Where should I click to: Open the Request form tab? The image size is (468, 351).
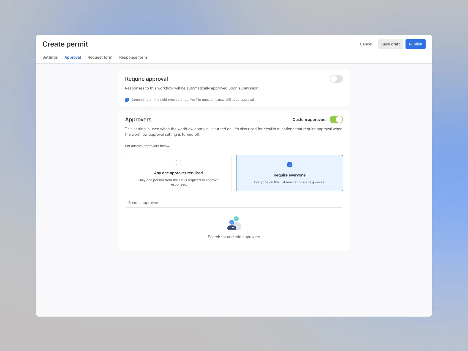click(100, 57)
